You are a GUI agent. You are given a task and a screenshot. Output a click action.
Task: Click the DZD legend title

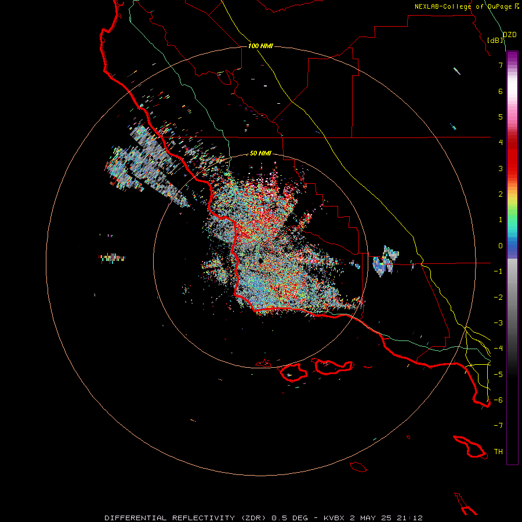pos(509,35)
